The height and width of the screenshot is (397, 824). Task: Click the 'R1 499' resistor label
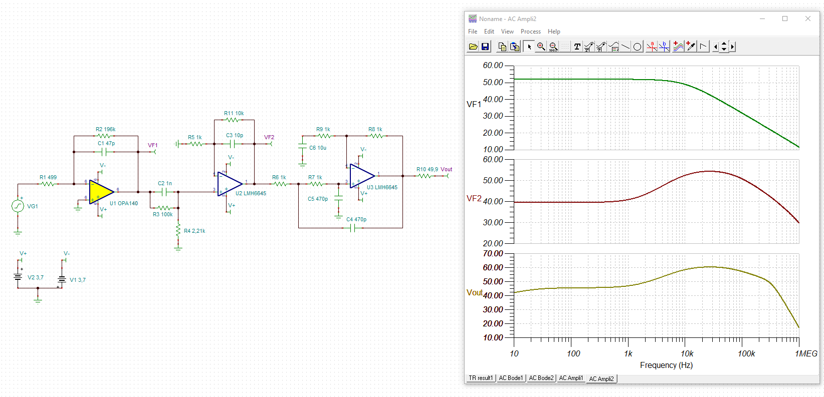coord(48,177)
